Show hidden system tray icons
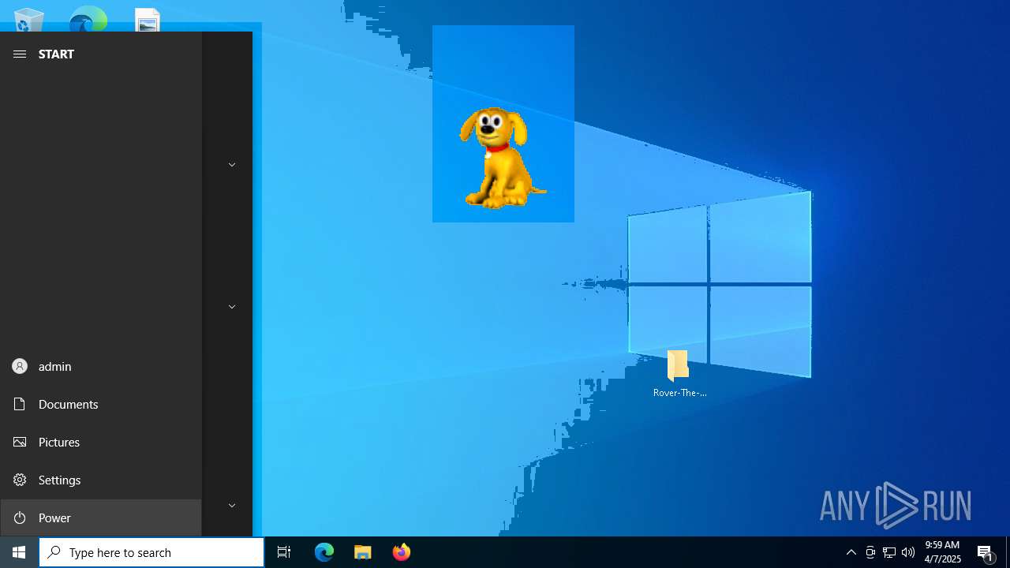 point(851,552)
